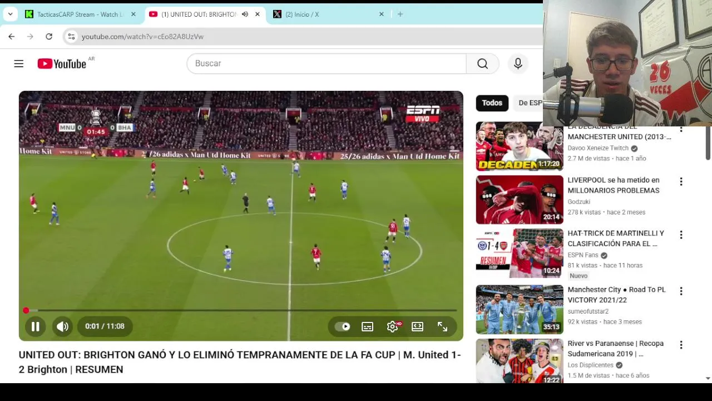This screenshot has width=712, height=401.
Task: Focus the Buscar search field
Action: pos(327,63)
